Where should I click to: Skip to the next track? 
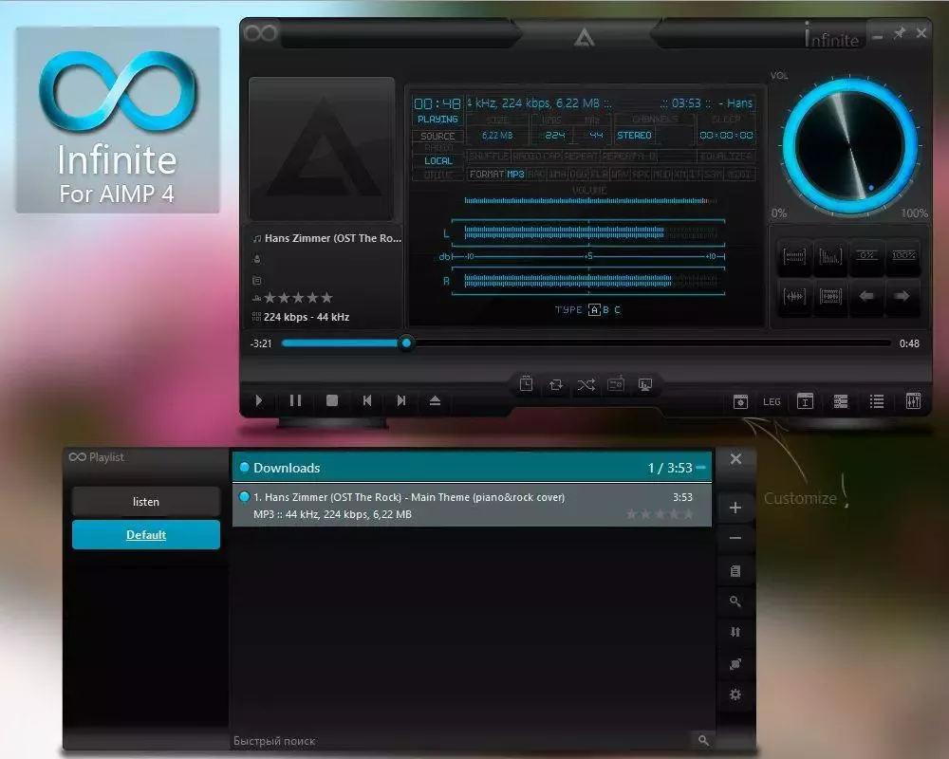point(401,400)
